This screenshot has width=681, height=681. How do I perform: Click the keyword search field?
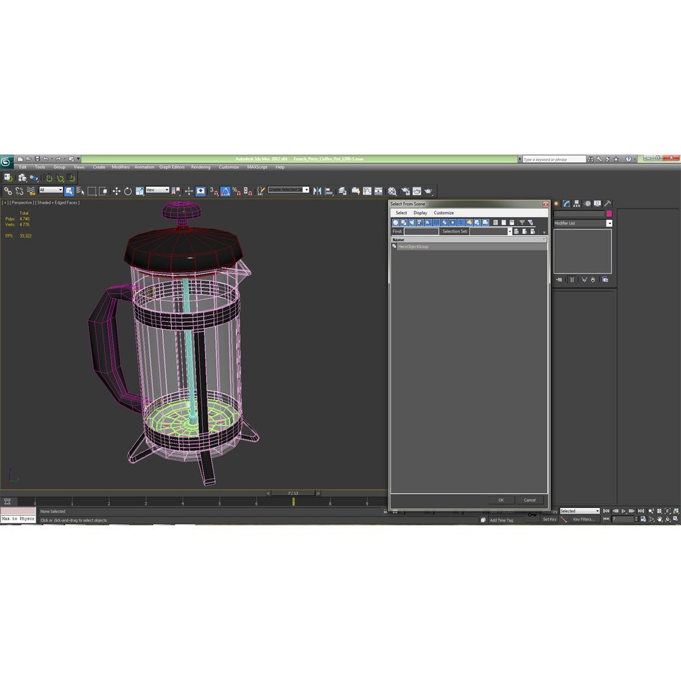coord(554,160)
